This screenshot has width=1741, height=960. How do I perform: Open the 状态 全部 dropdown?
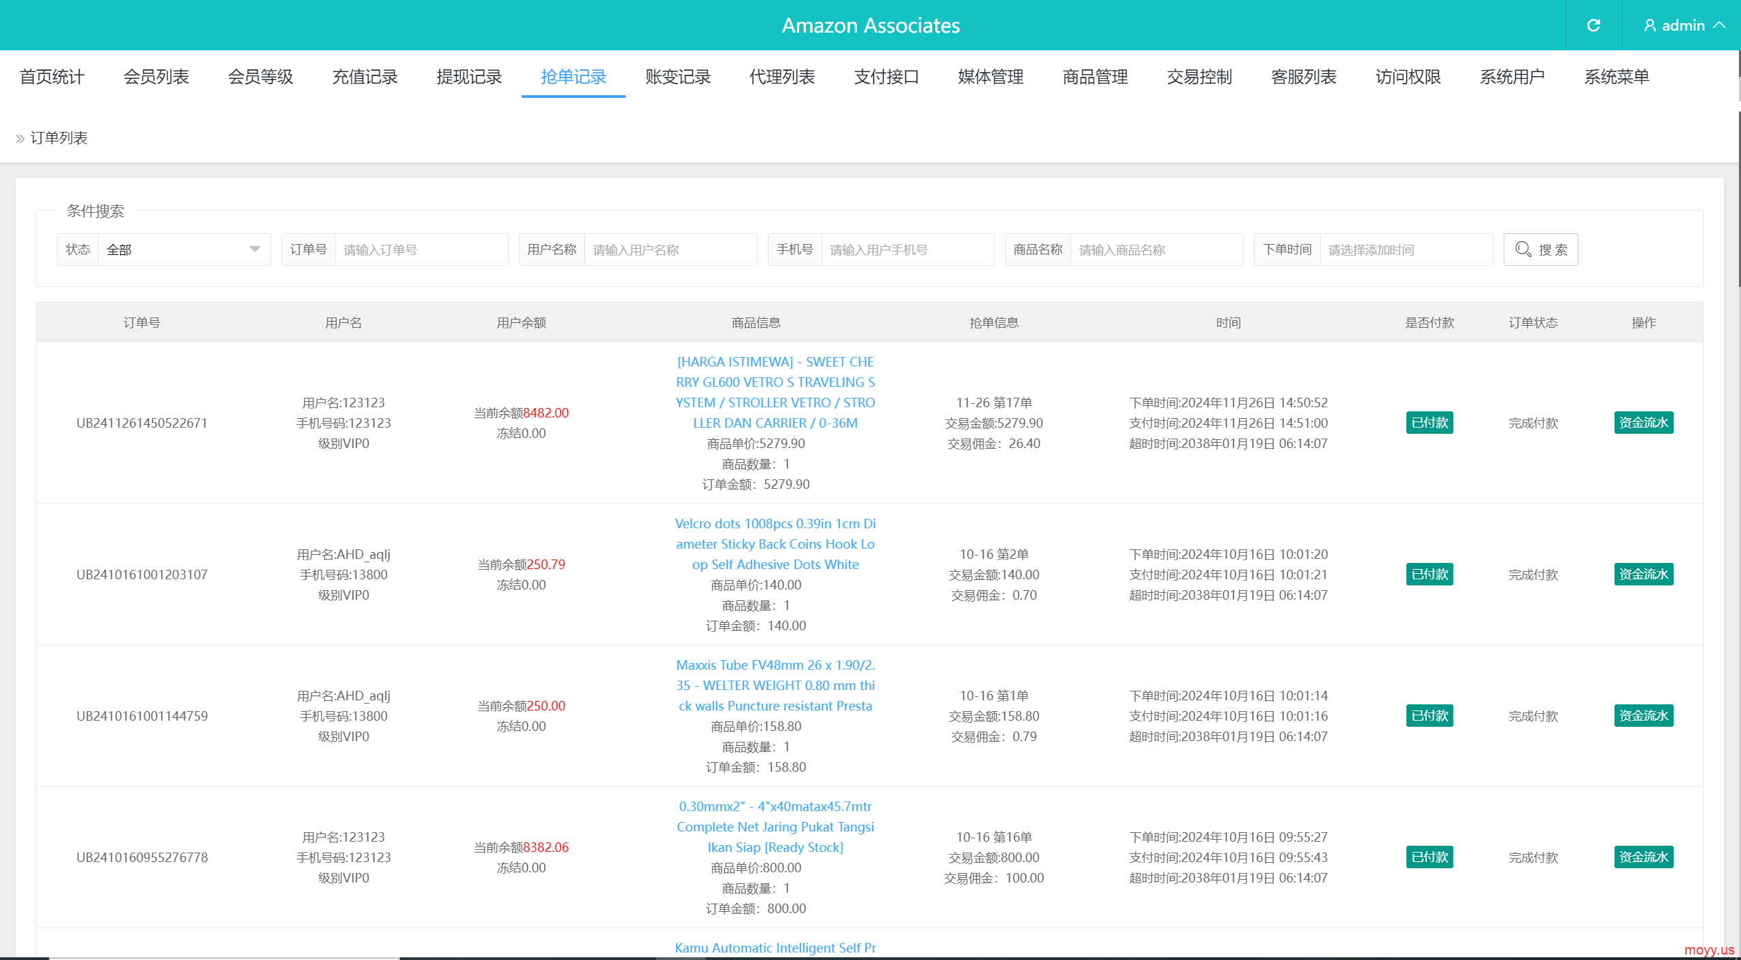(x=184, y=250)
